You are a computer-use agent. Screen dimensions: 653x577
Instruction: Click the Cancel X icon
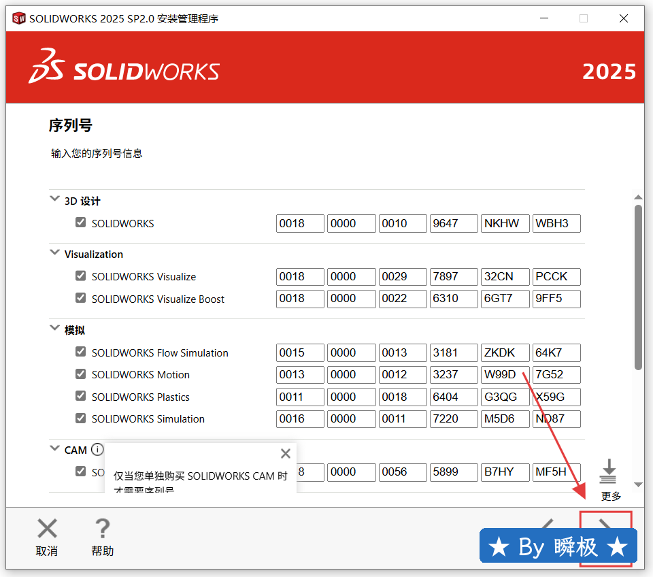pos(47,529)
